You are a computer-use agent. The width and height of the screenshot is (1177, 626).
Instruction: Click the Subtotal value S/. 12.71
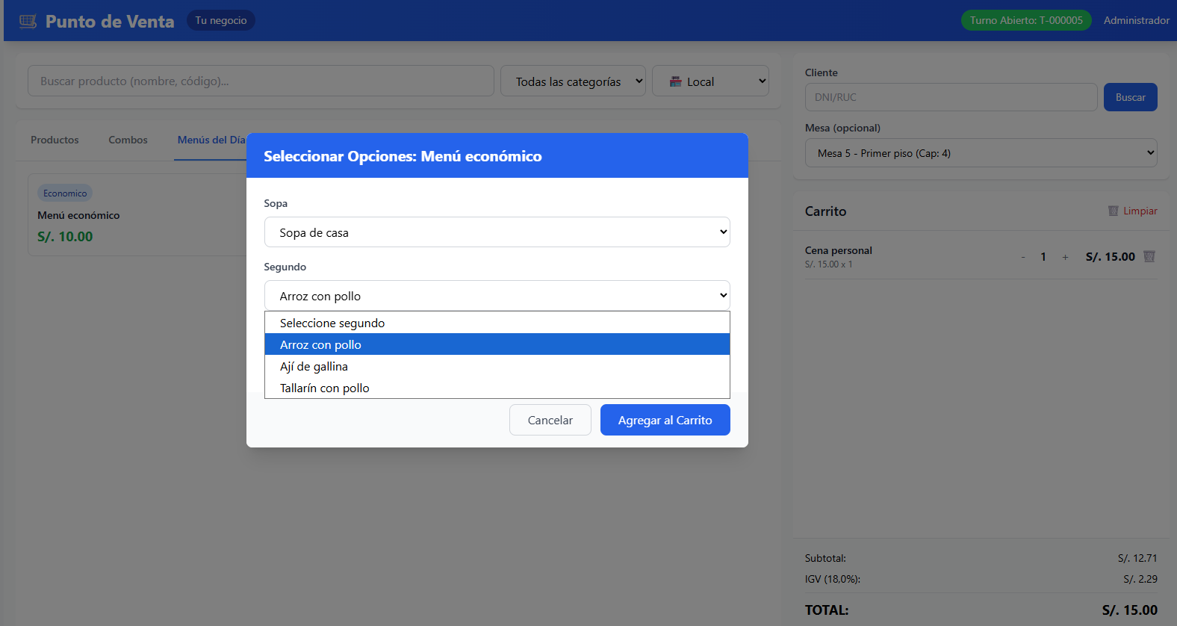(x=1137, y=558)
